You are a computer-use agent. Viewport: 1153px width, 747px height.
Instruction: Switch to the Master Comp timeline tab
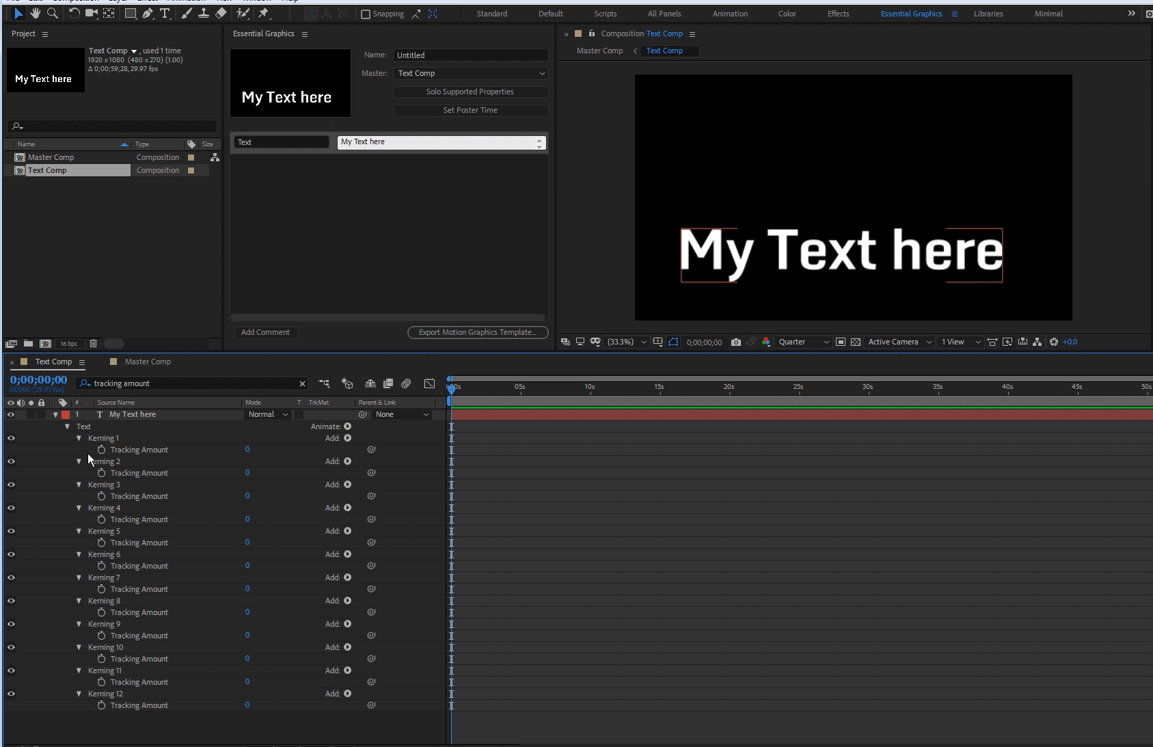[148, 362]
